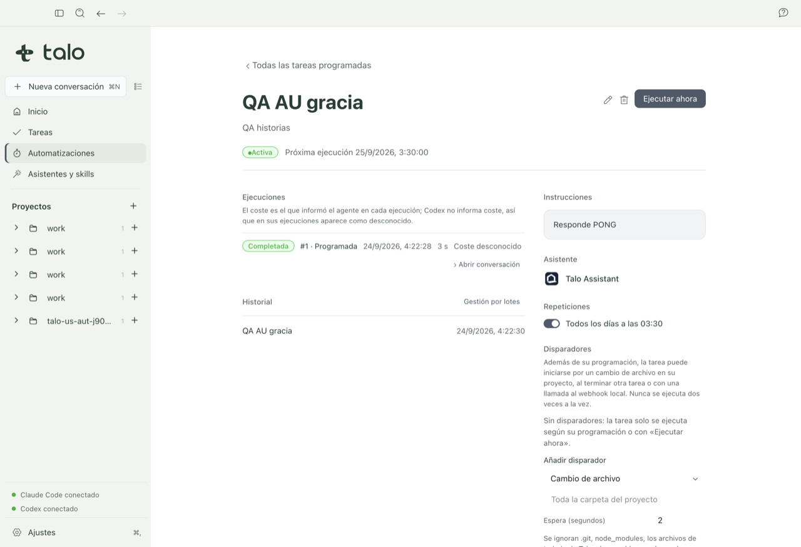Screen dimensions: 801x547
Task: Click the 'QA historias' description
Action: click(x=266, y=128)
